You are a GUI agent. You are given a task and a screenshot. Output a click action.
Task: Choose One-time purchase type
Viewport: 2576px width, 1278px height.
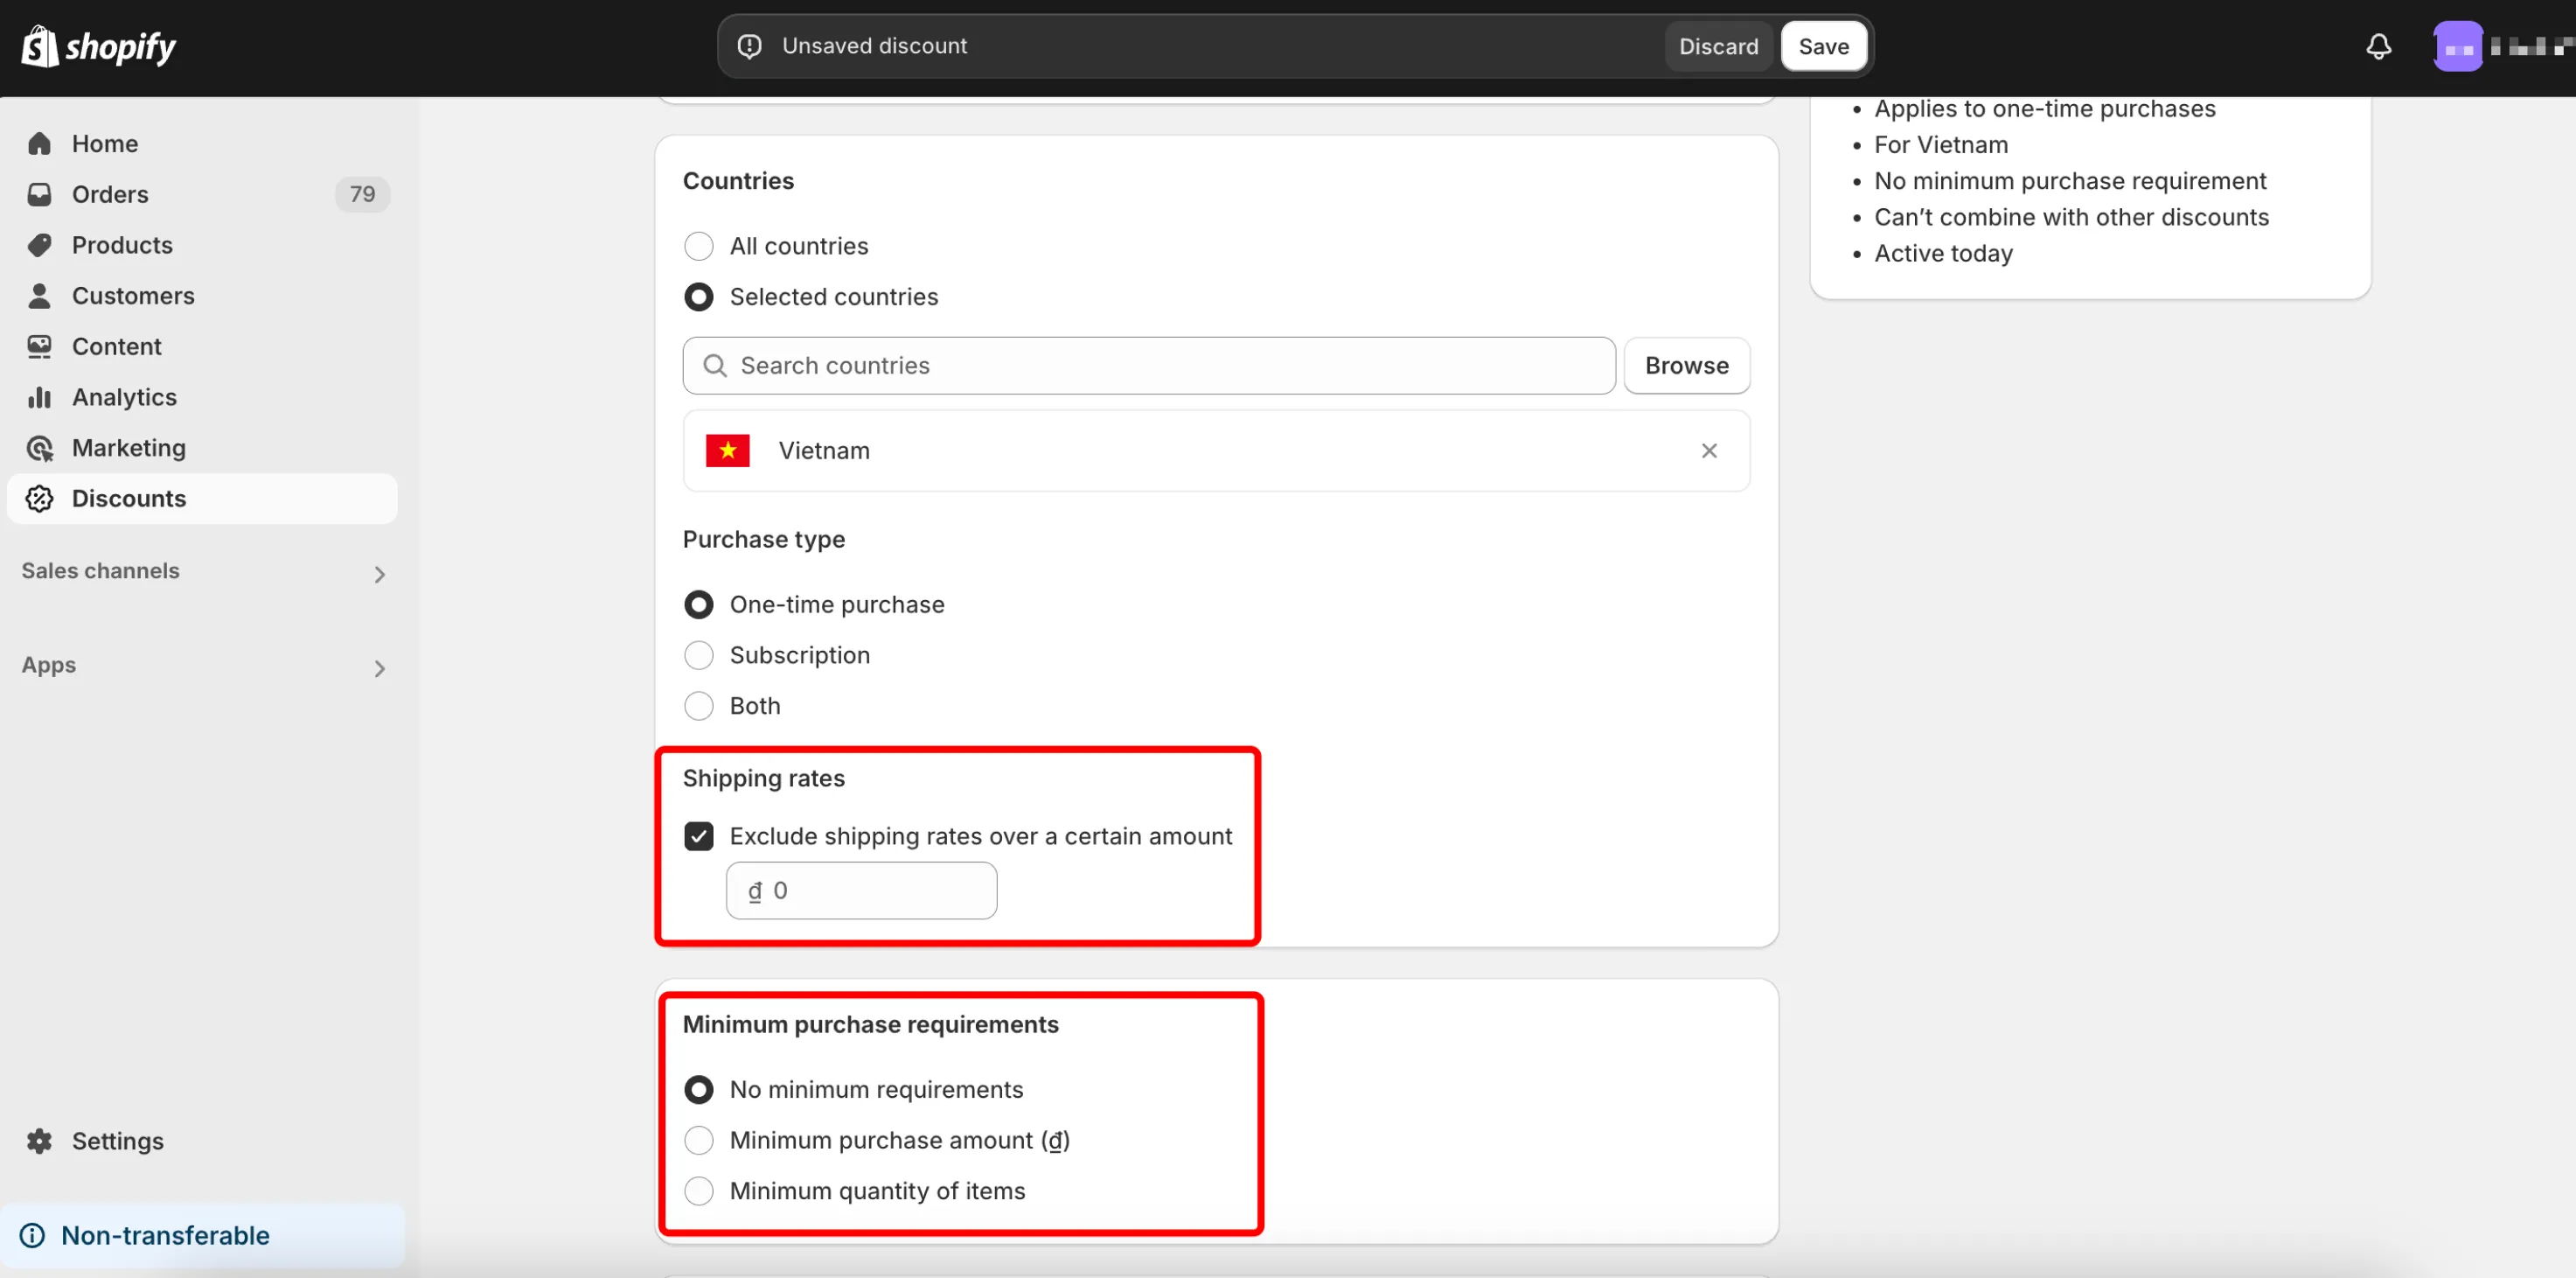pos(698,605)
